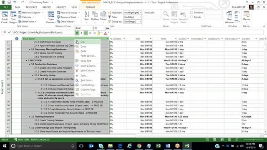Open Chrome from the taskbar
The height and width of the screenshot is (150, 267).
(x=139, y=146)
